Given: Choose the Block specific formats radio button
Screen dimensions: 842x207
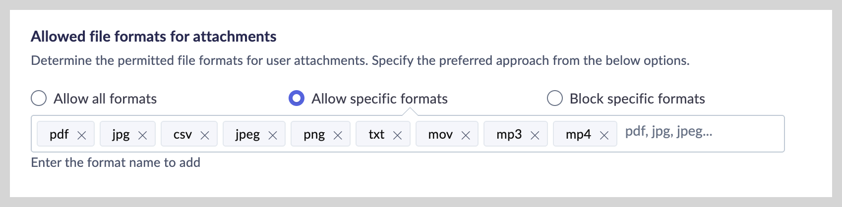Looking at the screenshot, I should (554, 99).
